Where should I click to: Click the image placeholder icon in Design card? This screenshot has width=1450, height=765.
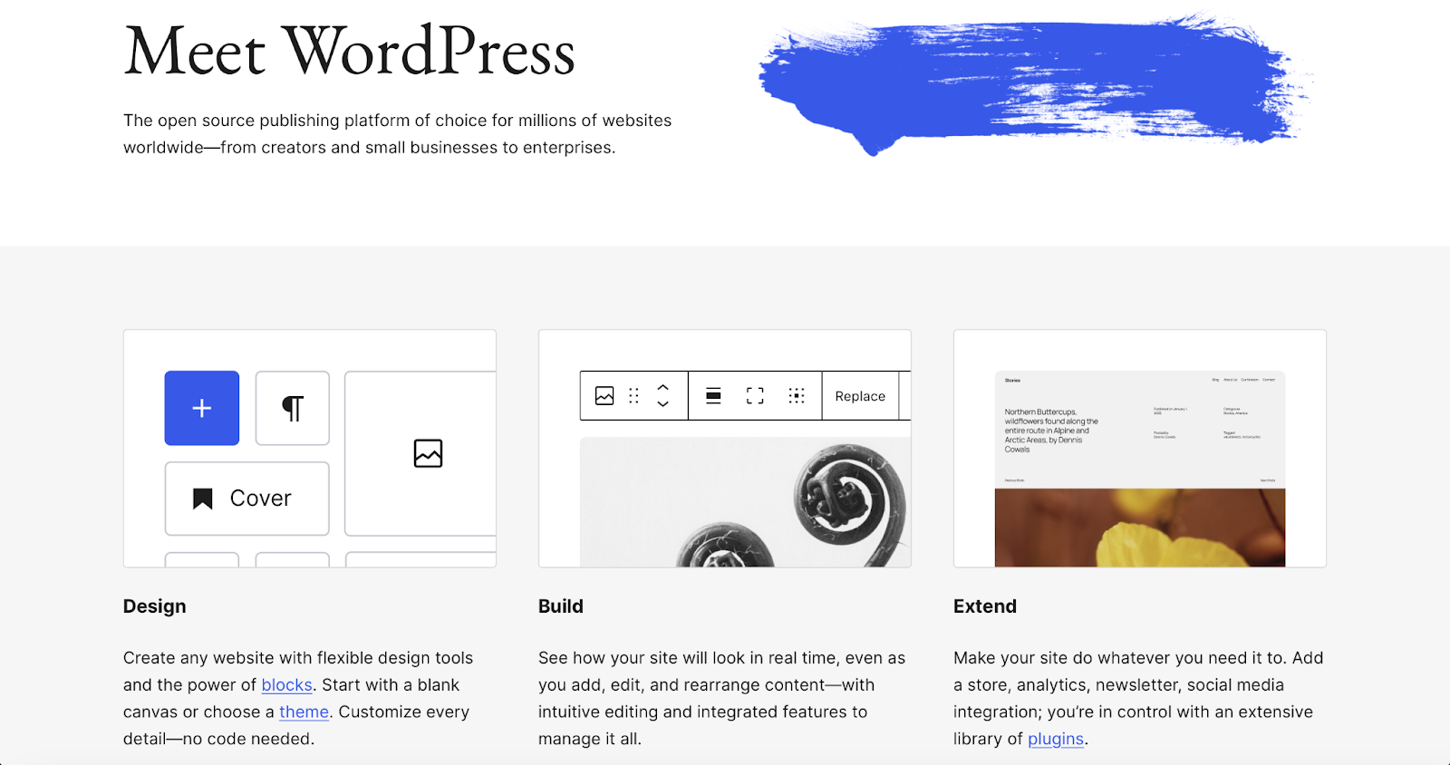(x=428, y=453)
